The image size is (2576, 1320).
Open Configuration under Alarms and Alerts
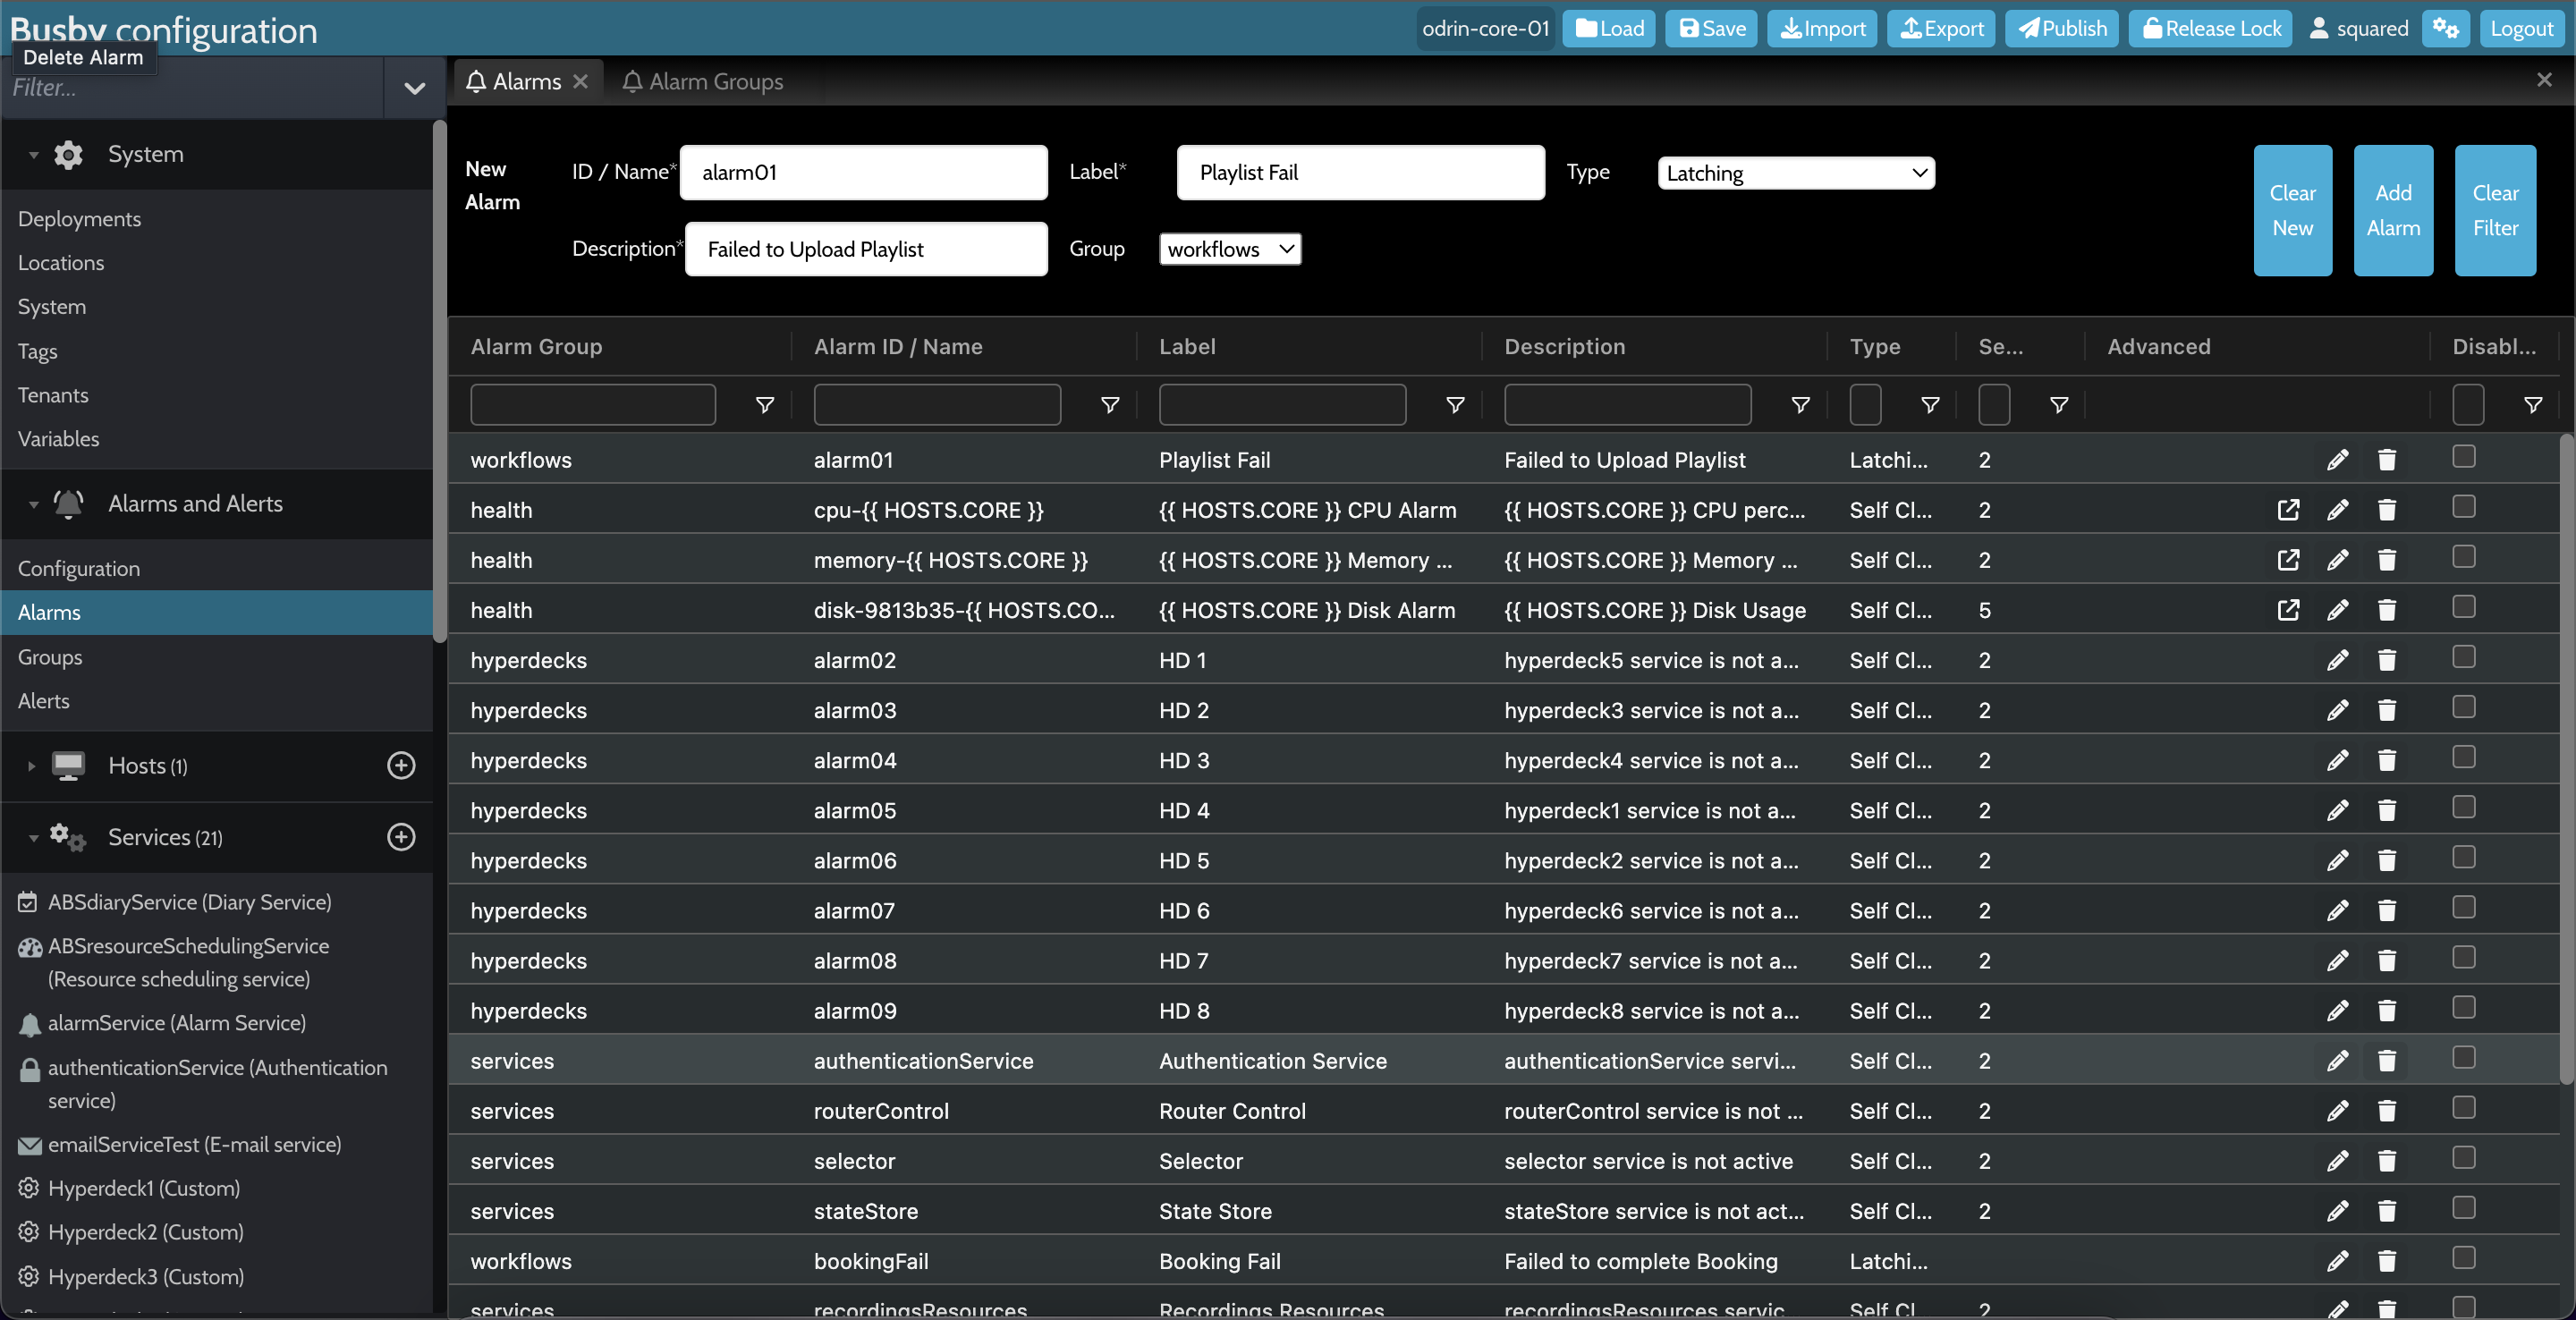click(79, 568)
